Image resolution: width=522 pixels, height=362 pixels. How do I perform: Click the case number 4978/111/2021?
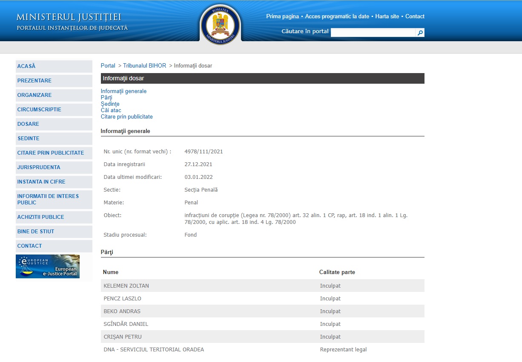(204, 152)
